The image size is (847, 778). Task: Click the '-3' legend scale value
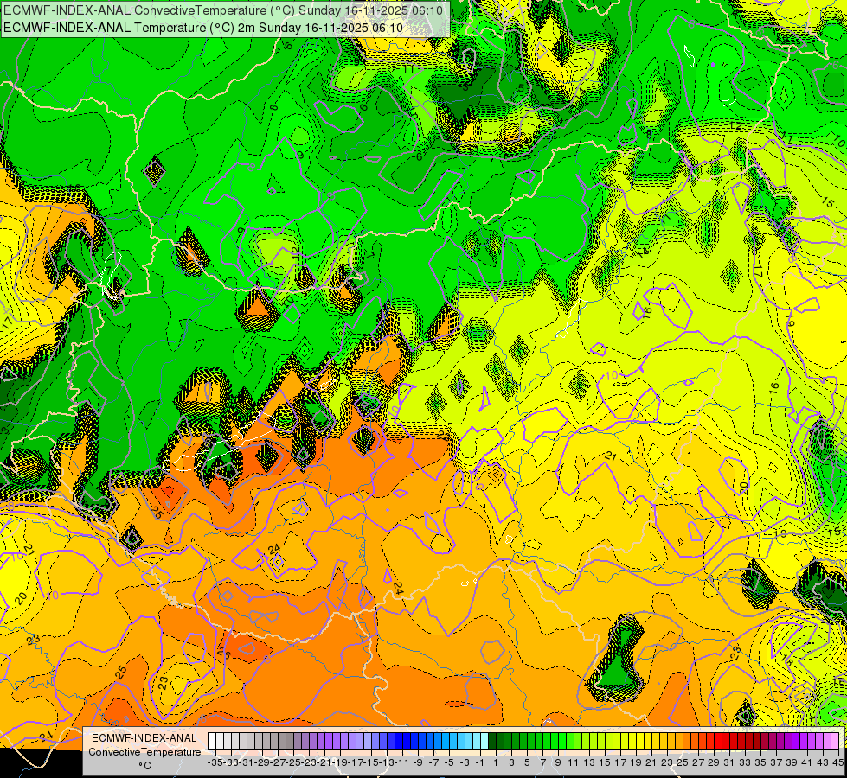click(465, 763)
